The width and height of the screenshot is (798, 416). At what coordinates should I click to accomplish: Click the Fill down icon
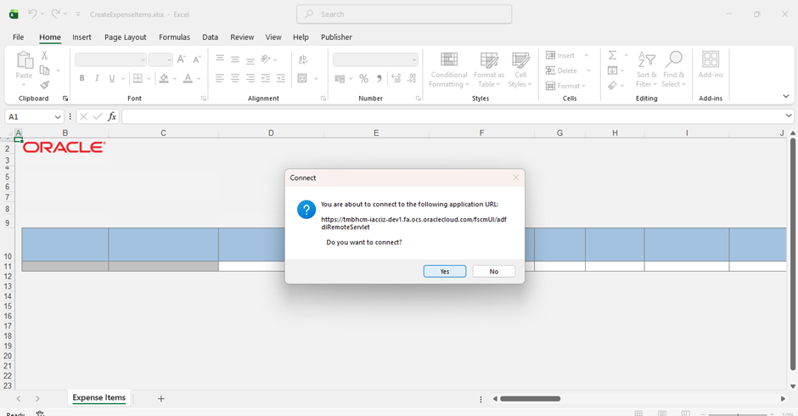[x=613, y=70]
